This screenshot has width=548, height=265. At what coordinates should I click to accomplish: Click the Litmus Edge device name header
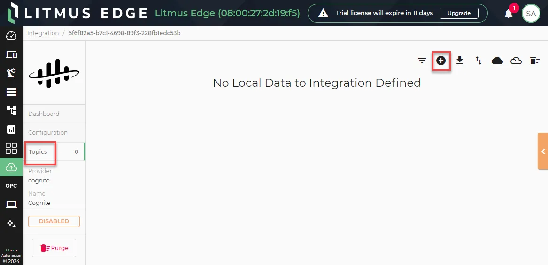(x=228, y=13)
